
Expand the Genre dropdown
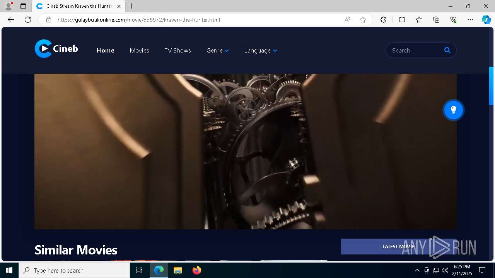point(217,51)
